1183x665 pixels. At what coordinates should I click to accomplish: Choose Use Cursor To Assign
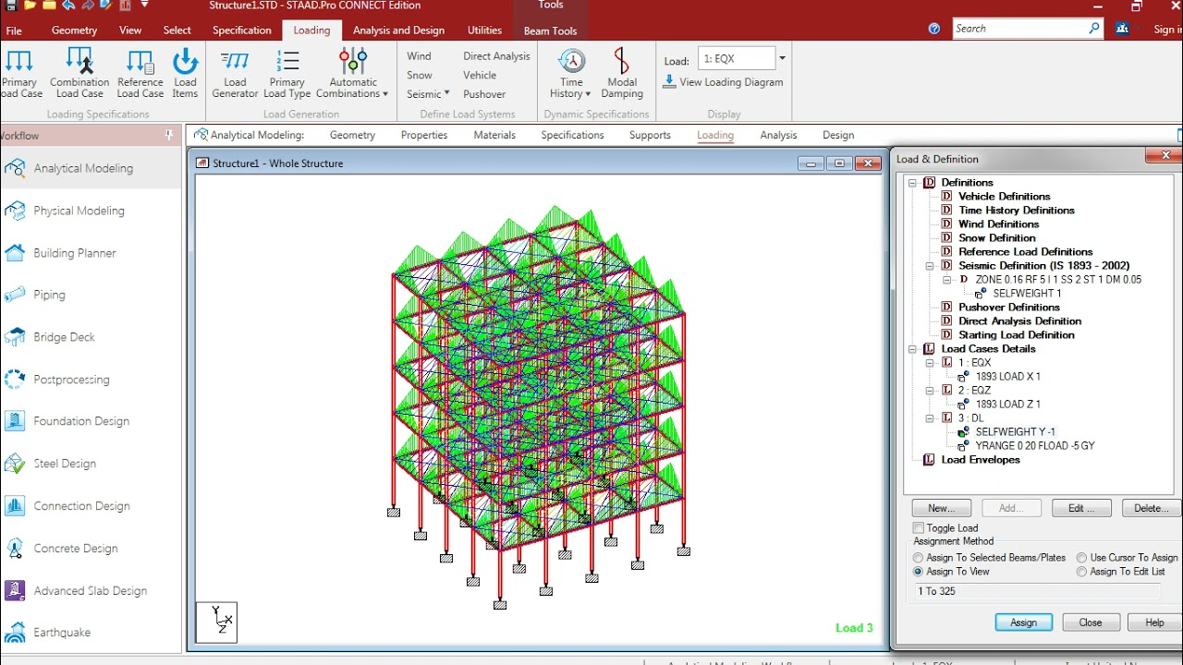point(1081,558)
